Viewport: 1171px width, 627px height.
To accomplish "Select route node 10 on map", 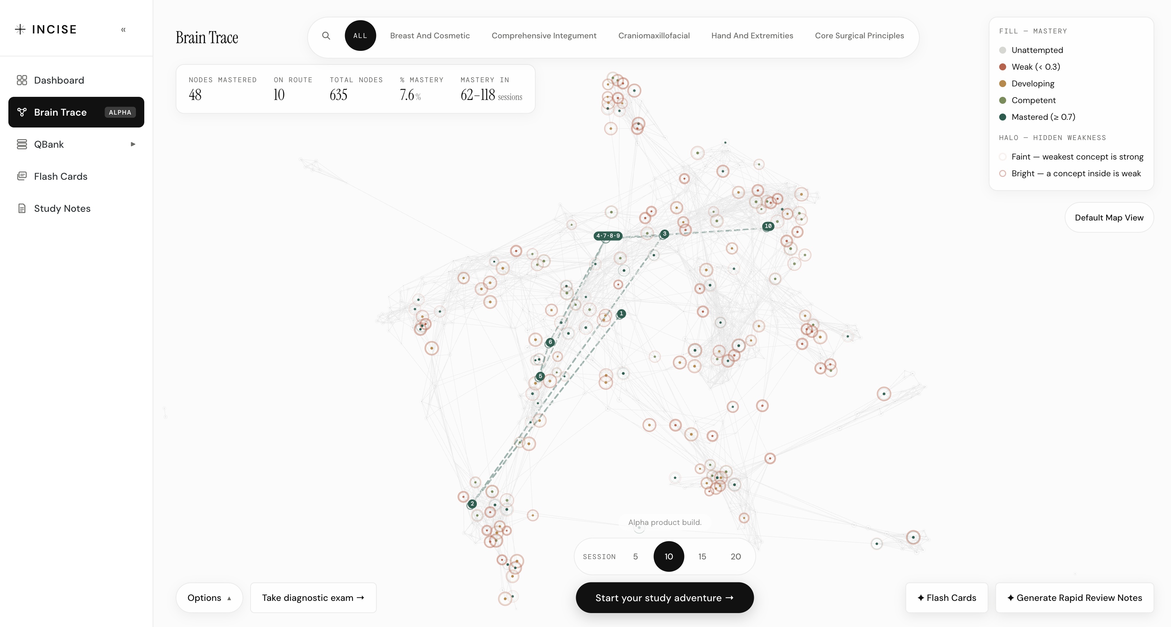I will pos(768,226).
